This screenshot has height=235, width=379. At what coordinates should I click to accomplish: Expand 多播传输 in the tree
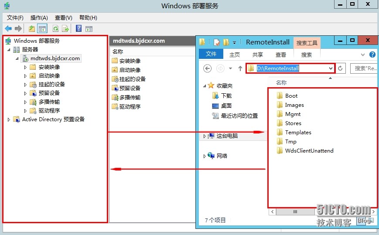(25, 102)
